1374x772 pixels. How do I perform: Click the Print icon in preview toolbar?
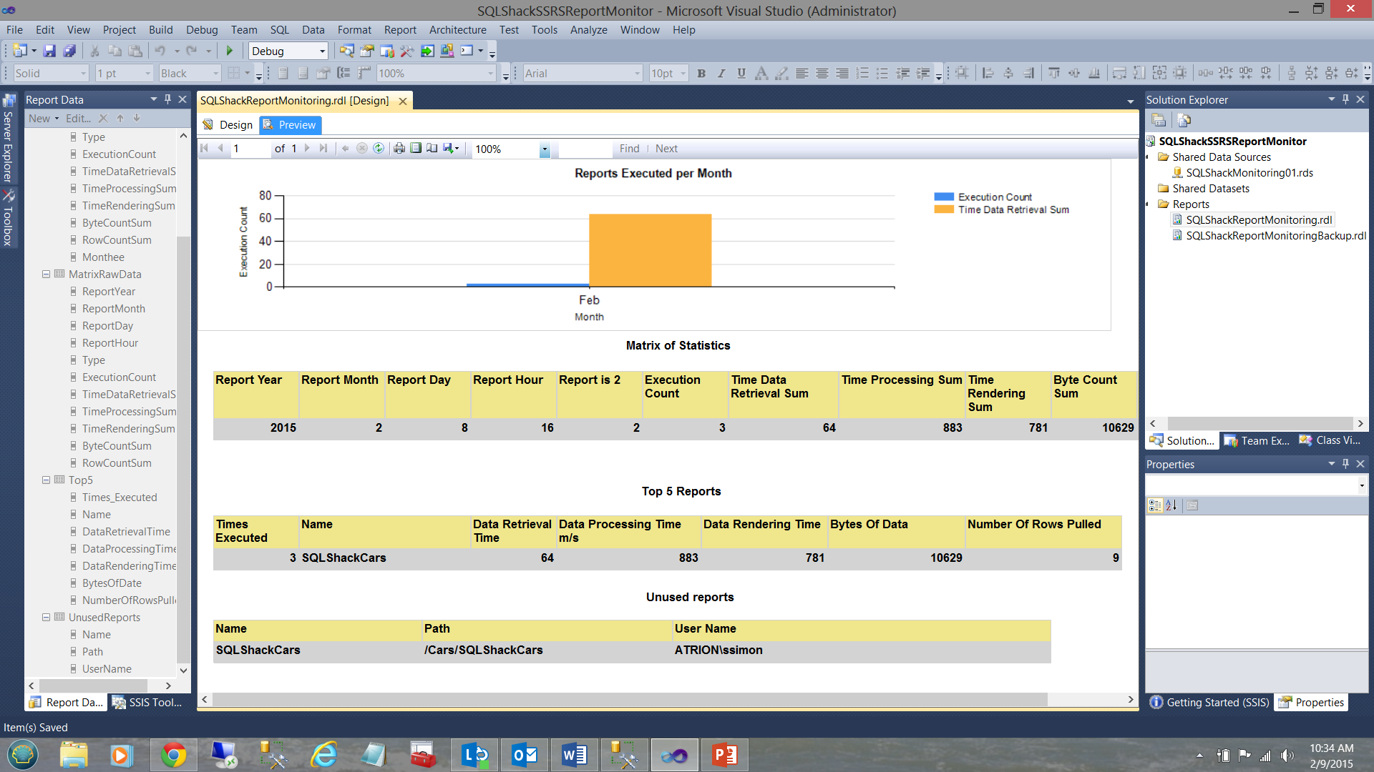[x=399, y=149]
